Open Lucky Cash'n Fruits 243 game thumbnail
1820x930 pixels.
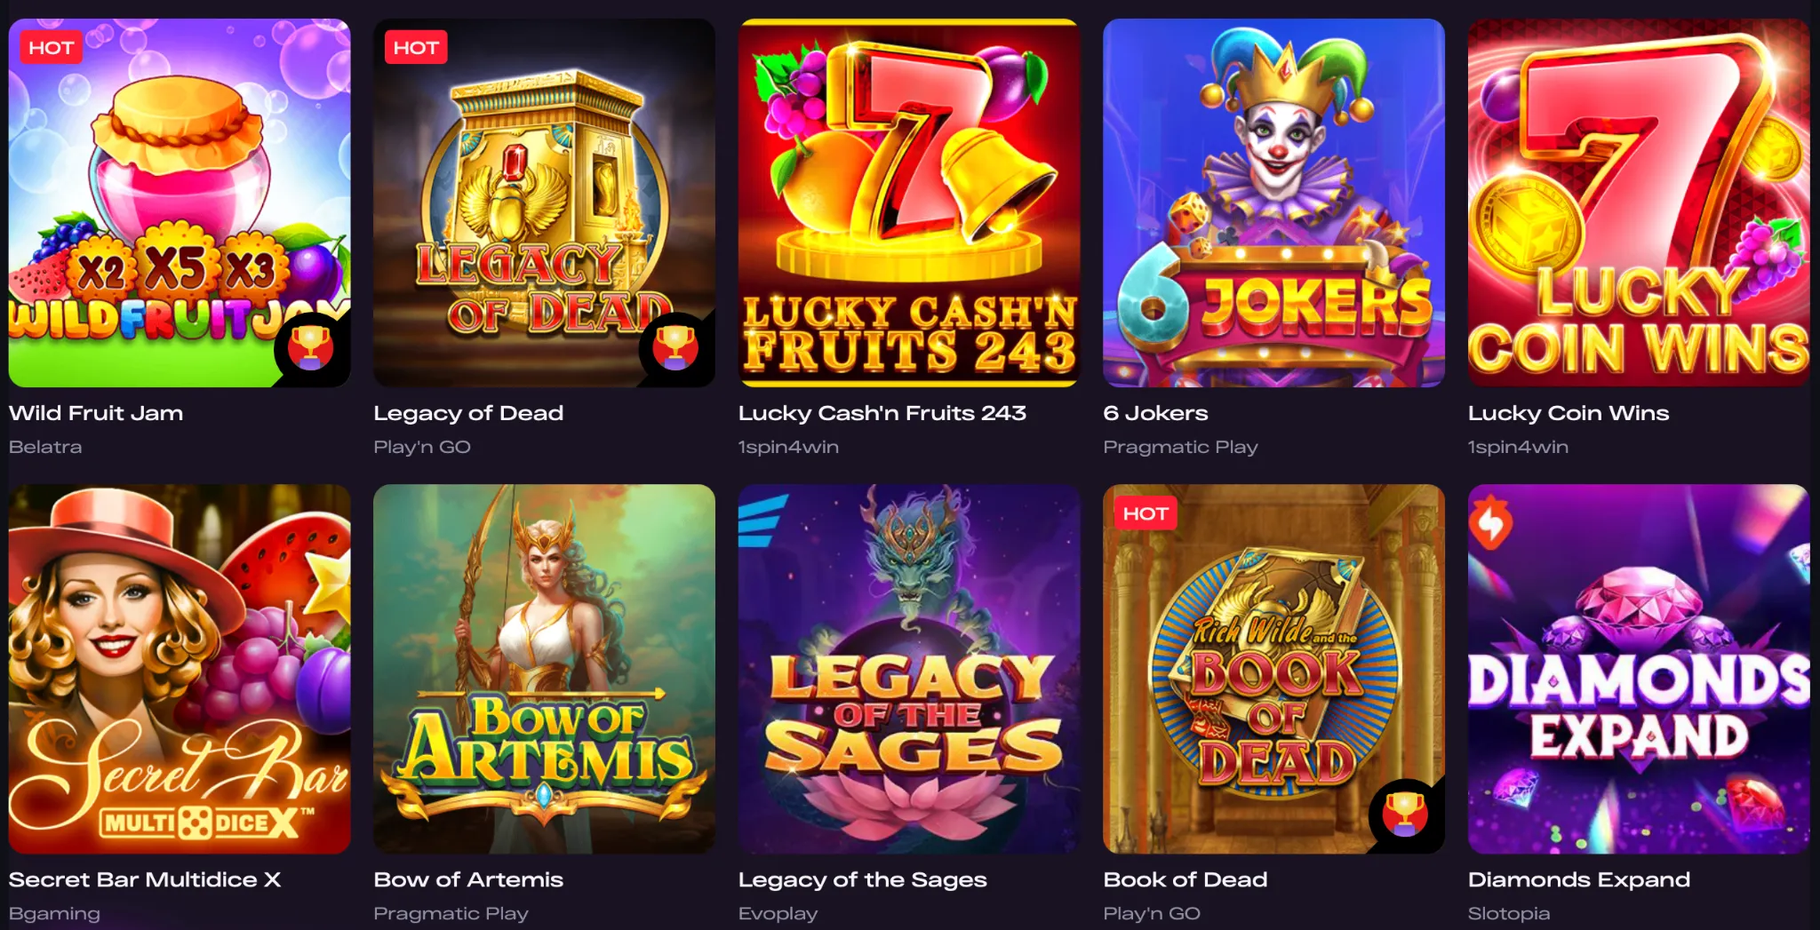[909, 203]
